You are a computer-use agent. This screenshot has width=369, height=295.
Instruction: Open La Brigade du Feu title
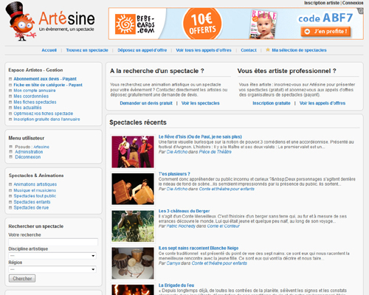tap(176, 285)
